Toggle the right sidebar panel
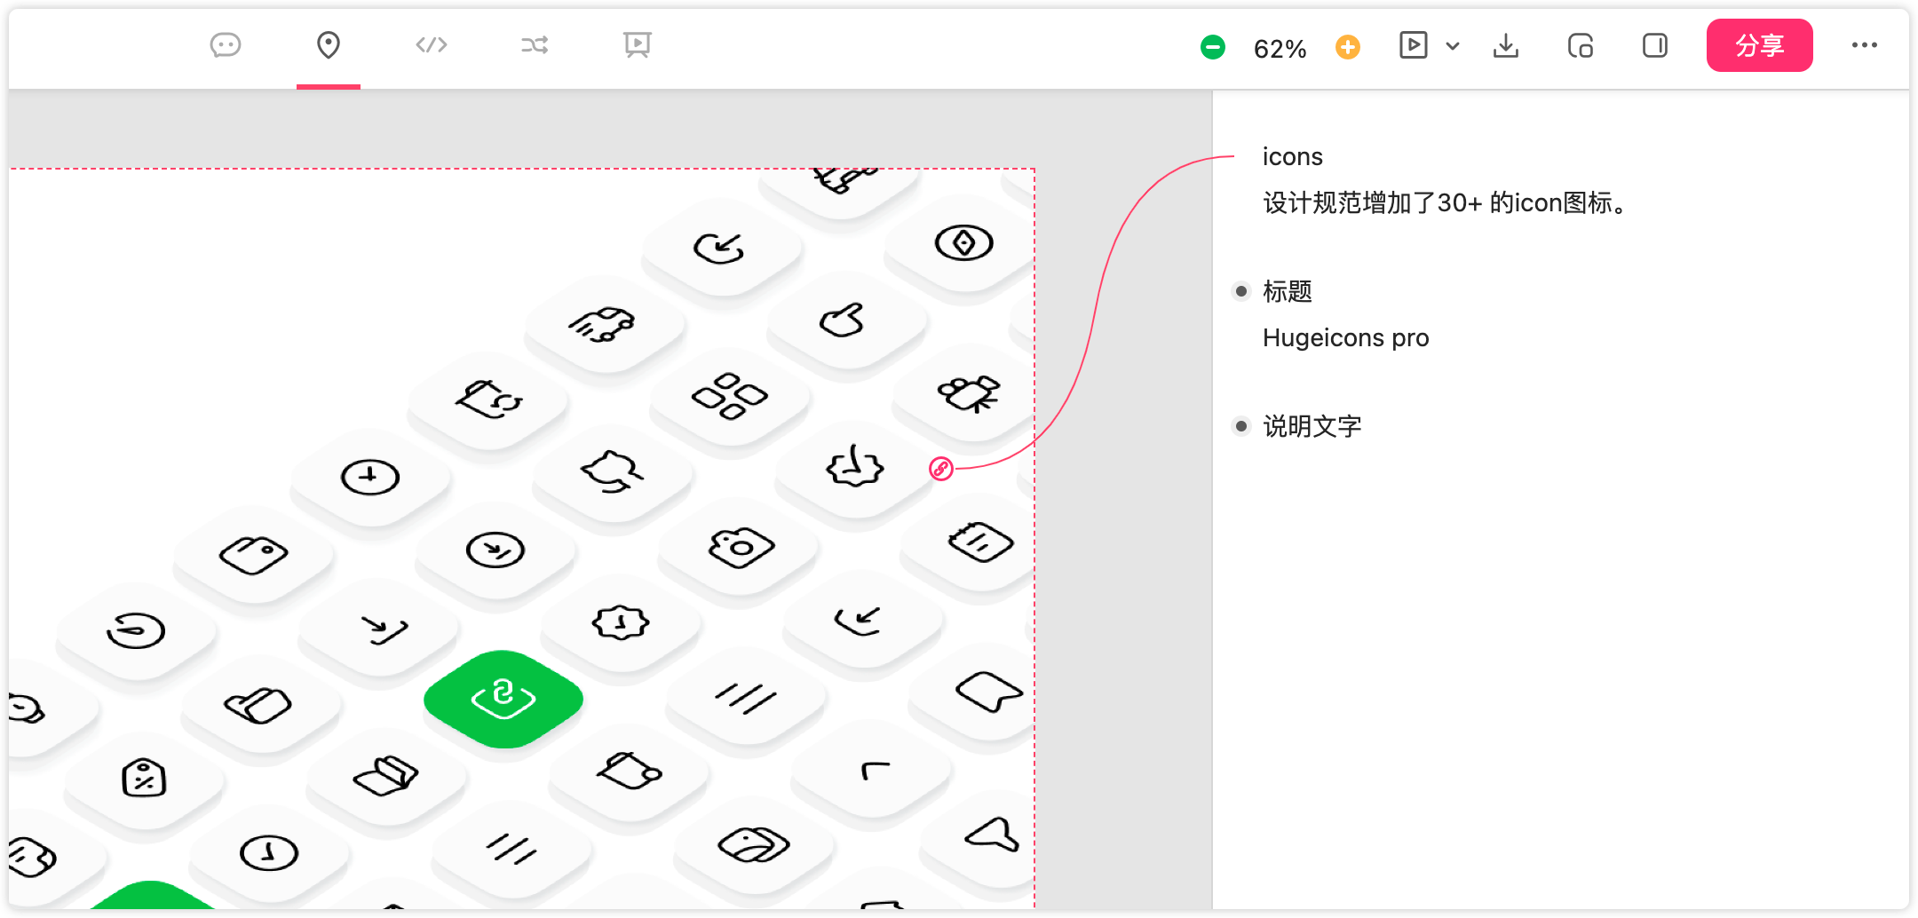This screenshot has width=1918, height=918. pos(1655,45)
